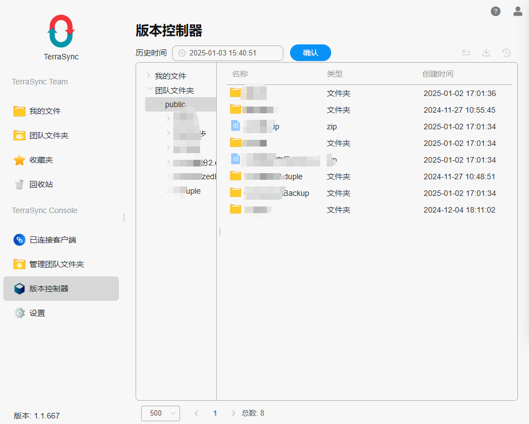
Task: Open 设置 settings page
Action: (37, 313)
